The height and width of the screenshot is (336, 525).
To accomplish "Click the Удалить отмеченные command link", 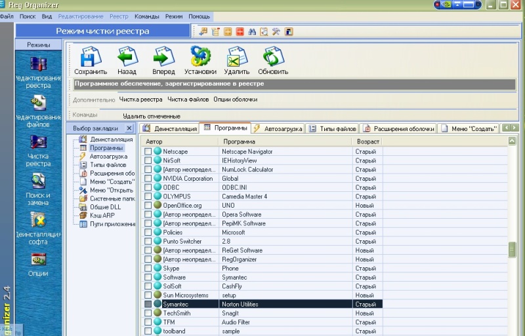I will 151,116.
